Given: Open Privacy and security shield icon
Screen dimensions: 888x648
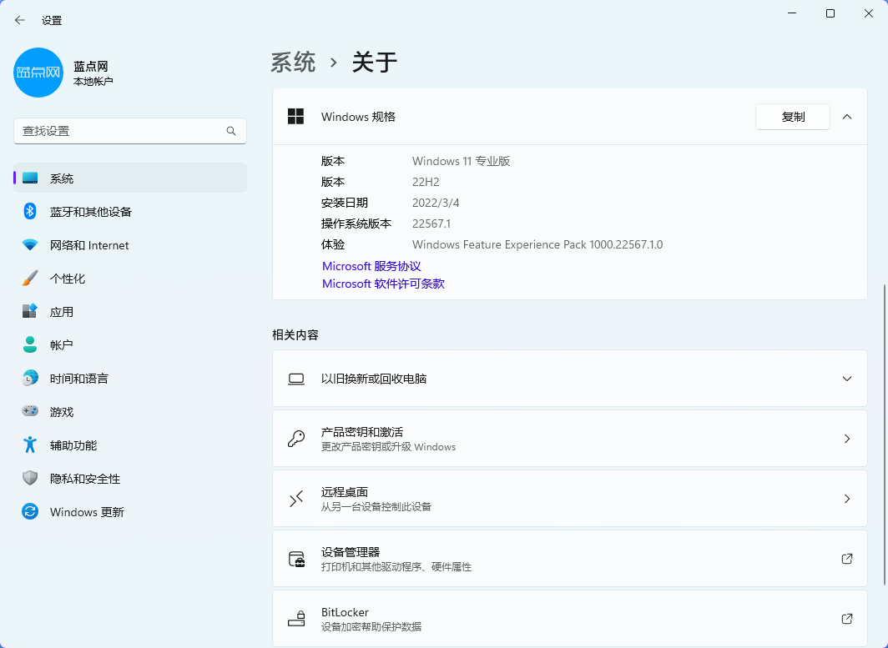Looking at the screenshot, I should coord(30,479).
